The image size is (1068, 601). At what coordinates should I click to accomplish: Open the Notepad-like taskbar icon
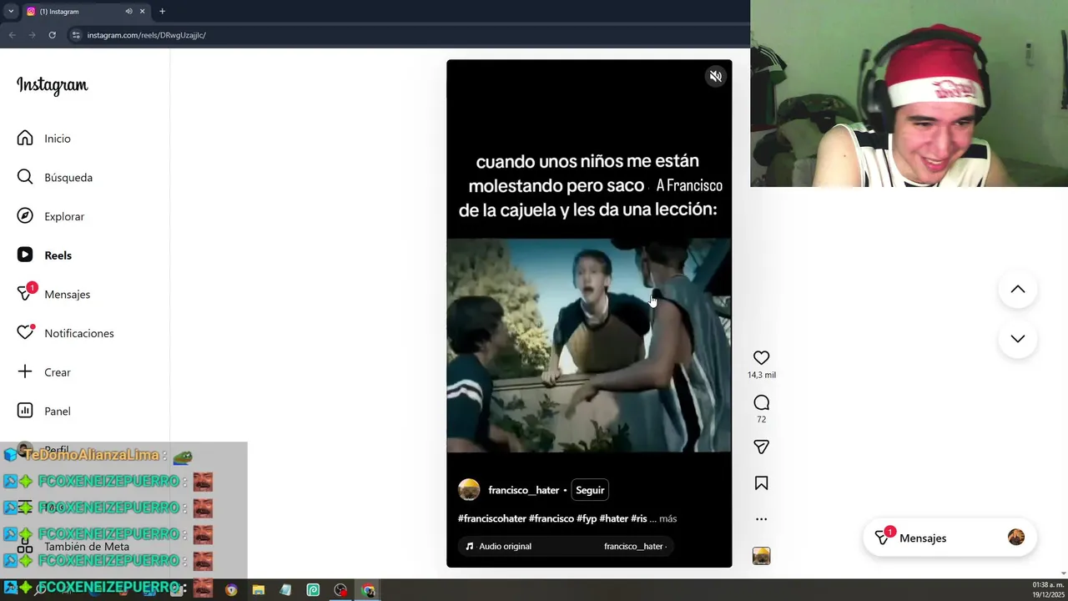(285, 590)
